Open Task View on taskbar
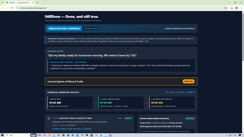The image size is (244, 137). (40, 135)
